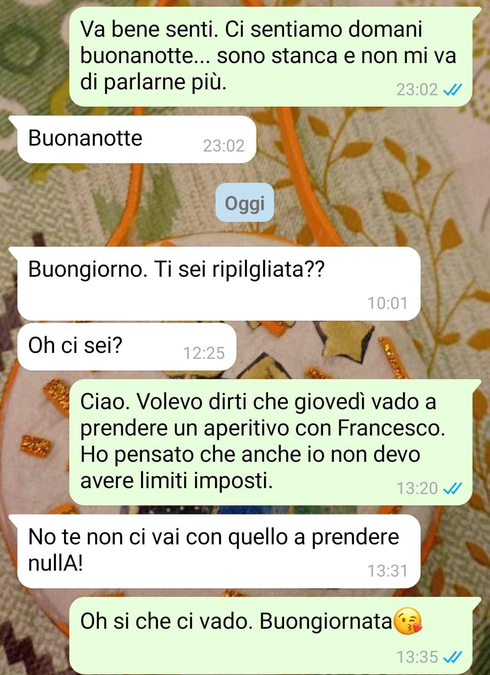Select the 'Oggi' date separator chip
490x675 pixels.
[x=245, y=203]
